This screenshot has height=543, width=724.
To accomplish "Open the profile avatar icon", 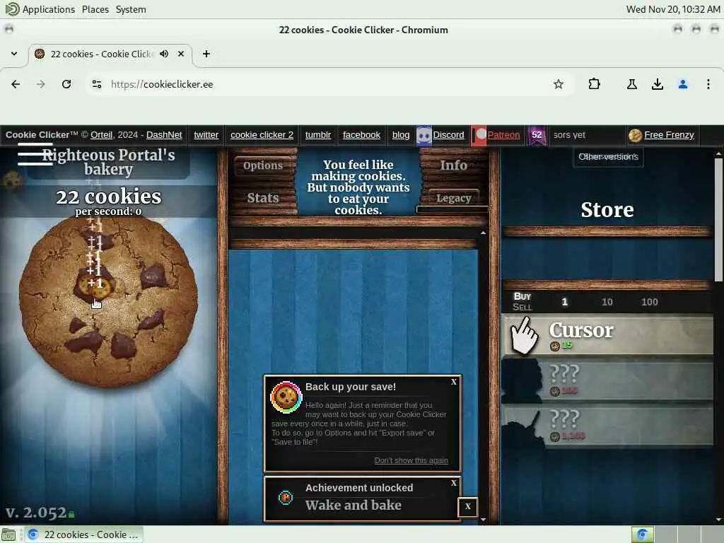I will tap(683, 84).
